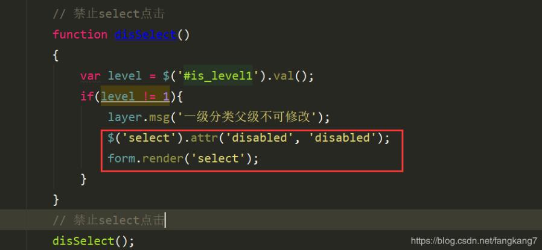
Task: Click the 'var' keyword
Action: pos(90,76)
